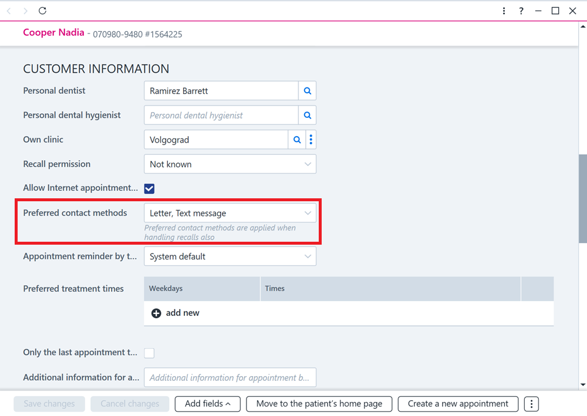The height and width of the screenshot is (416, 587).
Task: Open the help question mark icon
Action: (x=521, y=11)
